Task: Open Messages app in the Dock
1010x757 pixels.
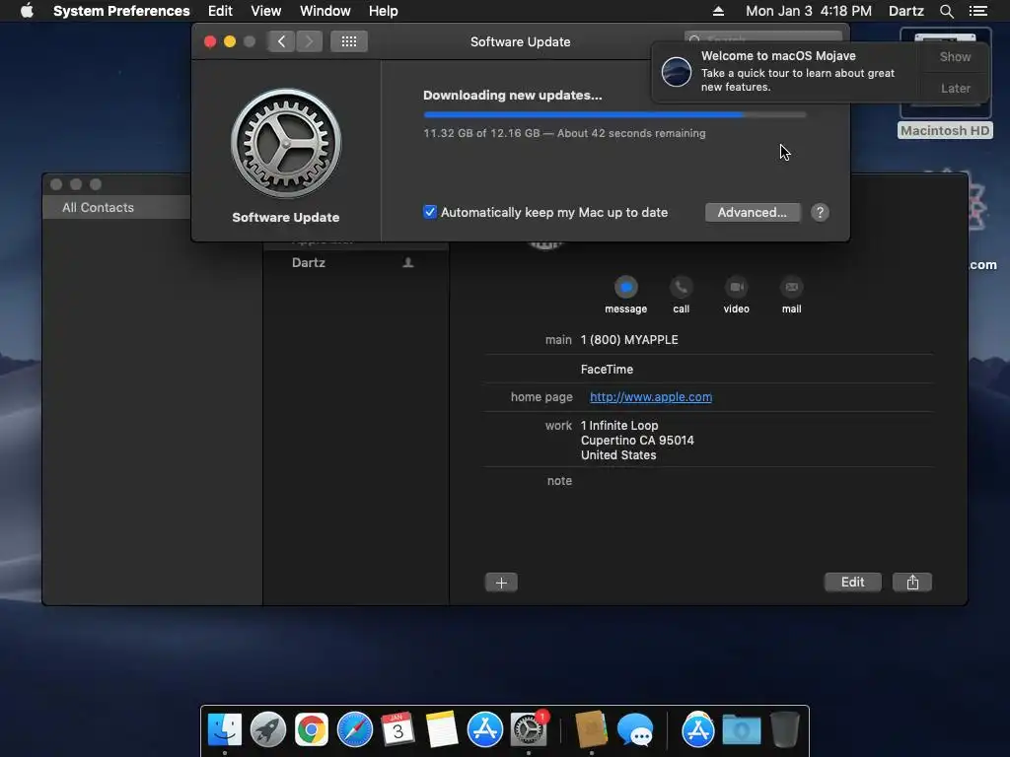Action: (635, 729)
